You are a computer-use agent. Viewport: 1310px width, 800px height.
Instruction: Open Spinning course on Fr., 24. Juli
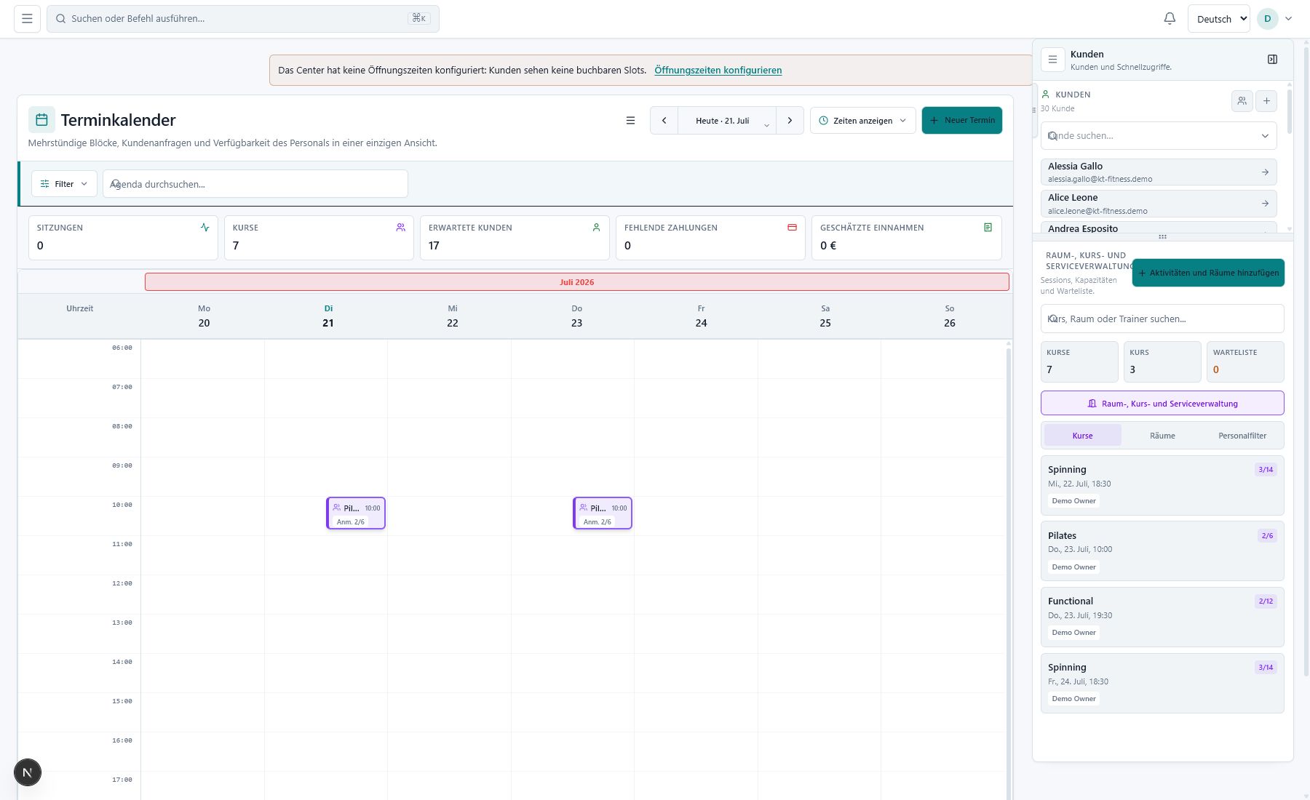tap(1162, 683)
